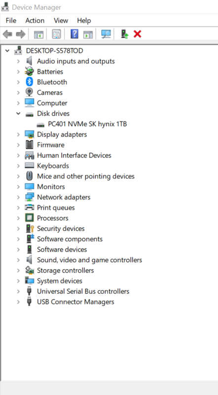
Task: Collapse the DESKTOP-S578TOD root node
Action: coord(7,51)
